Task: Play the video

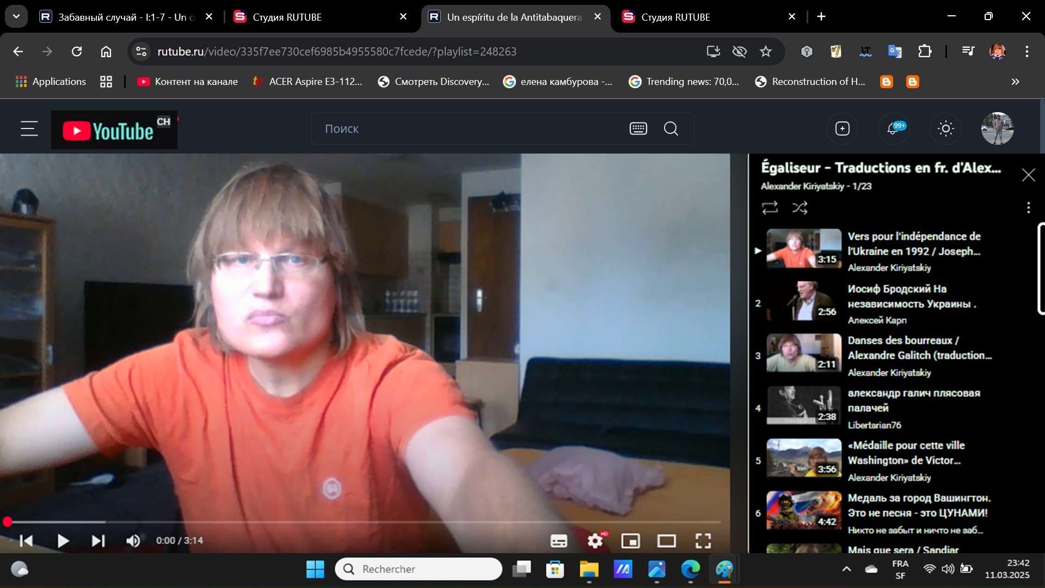Action: (63, 541)
